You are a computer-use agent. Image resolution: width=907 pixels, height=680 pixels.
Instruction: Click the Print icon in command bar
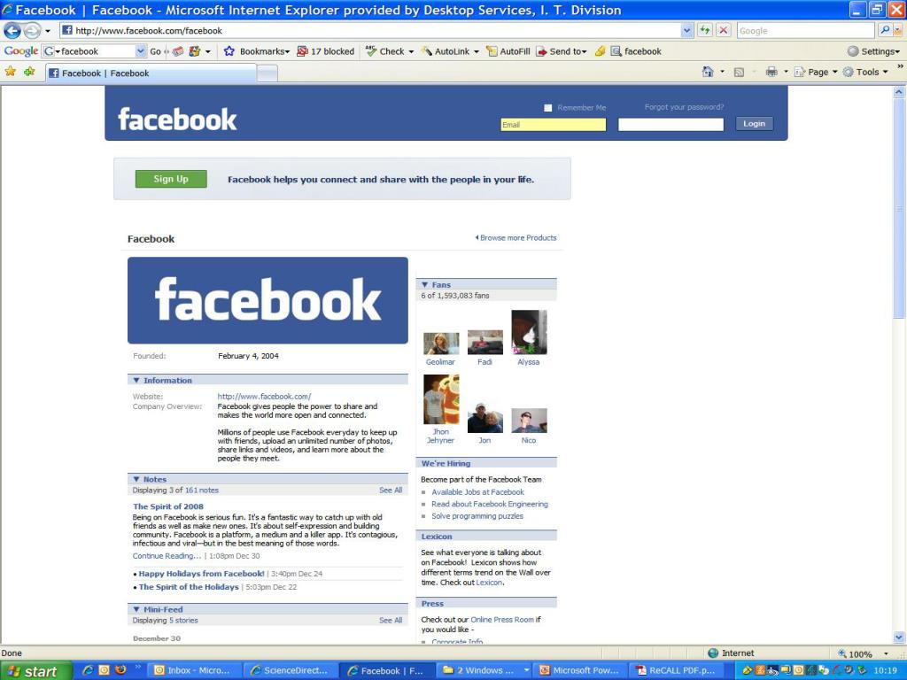tap(771, 72)
